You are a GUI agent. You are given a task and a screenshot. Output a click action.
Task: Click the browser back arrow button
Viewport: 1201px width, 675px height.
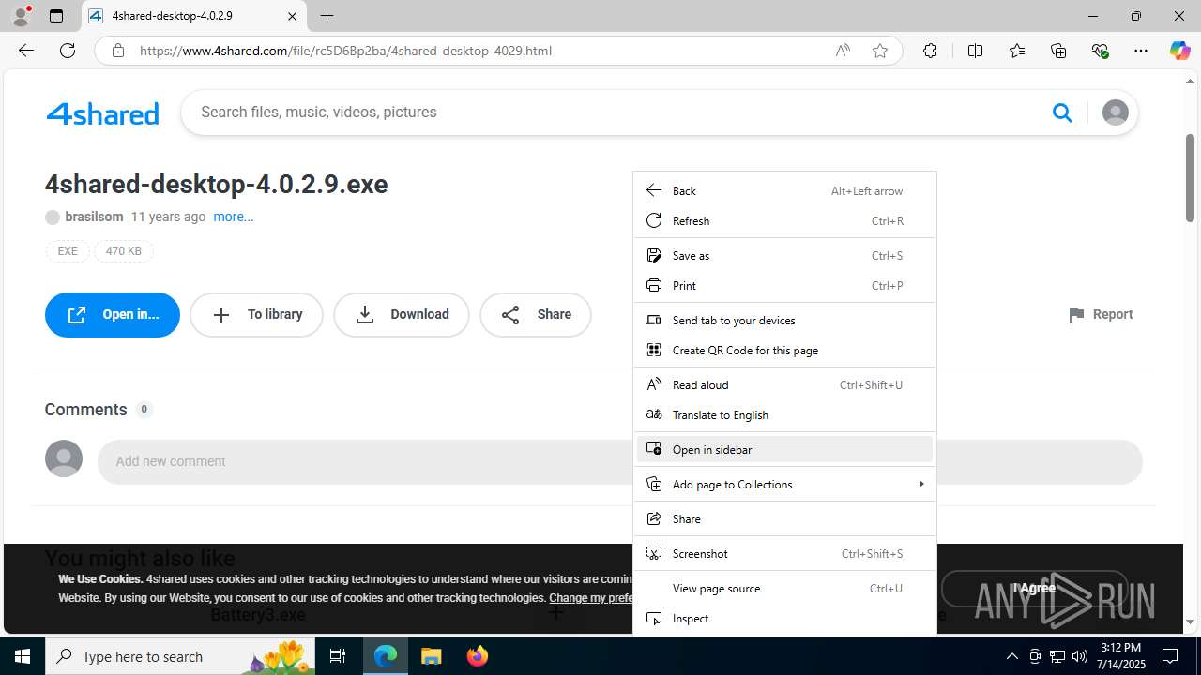pos(26,51)
